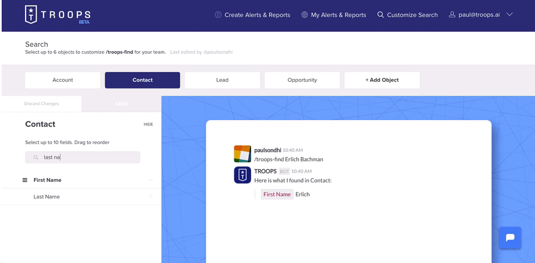
Task: Select the First Name field row
Action: pyautogui.click(x=81, y=180)
